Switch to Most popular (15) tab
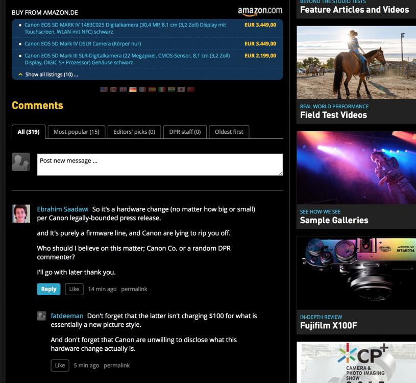Viewport: 416px width, 383px height. [x=77, y=132]
